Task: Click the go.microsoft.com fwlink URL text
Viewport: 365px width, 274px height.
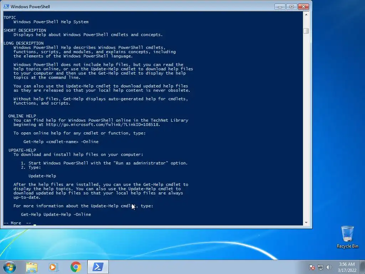Action: pos(103,125)
